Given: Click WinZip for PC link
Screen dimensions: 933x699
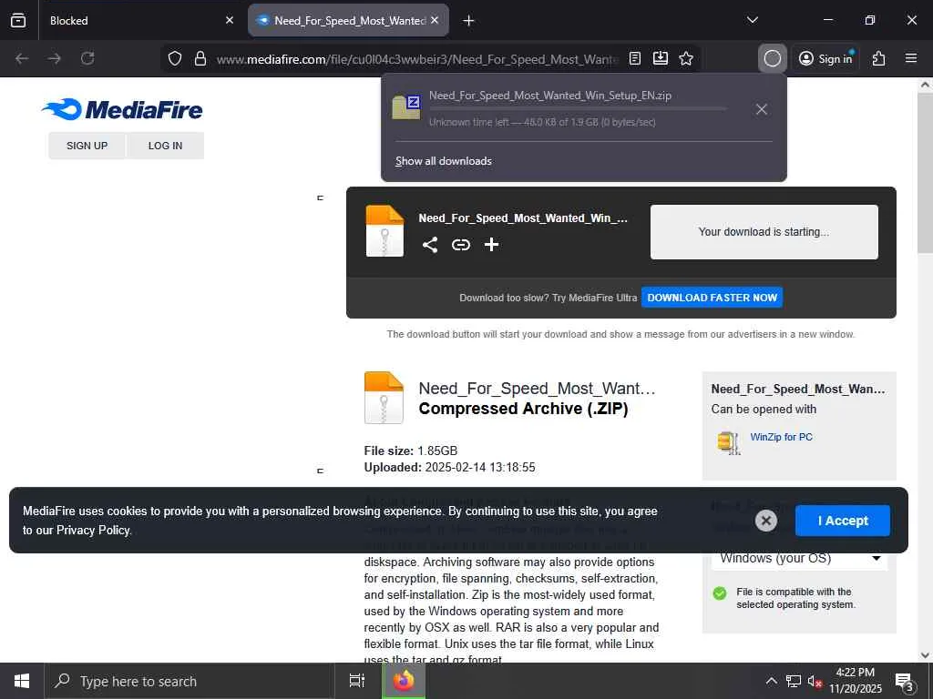Looking at the screenshot, I should (x=781, y=437).
